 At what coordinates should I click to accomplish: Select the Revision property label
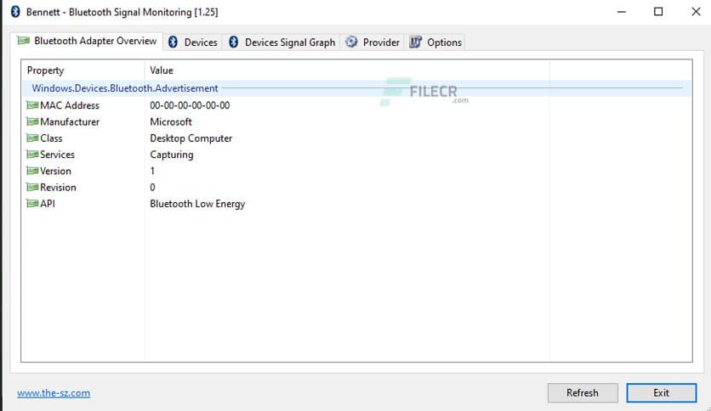coord(58,187)
